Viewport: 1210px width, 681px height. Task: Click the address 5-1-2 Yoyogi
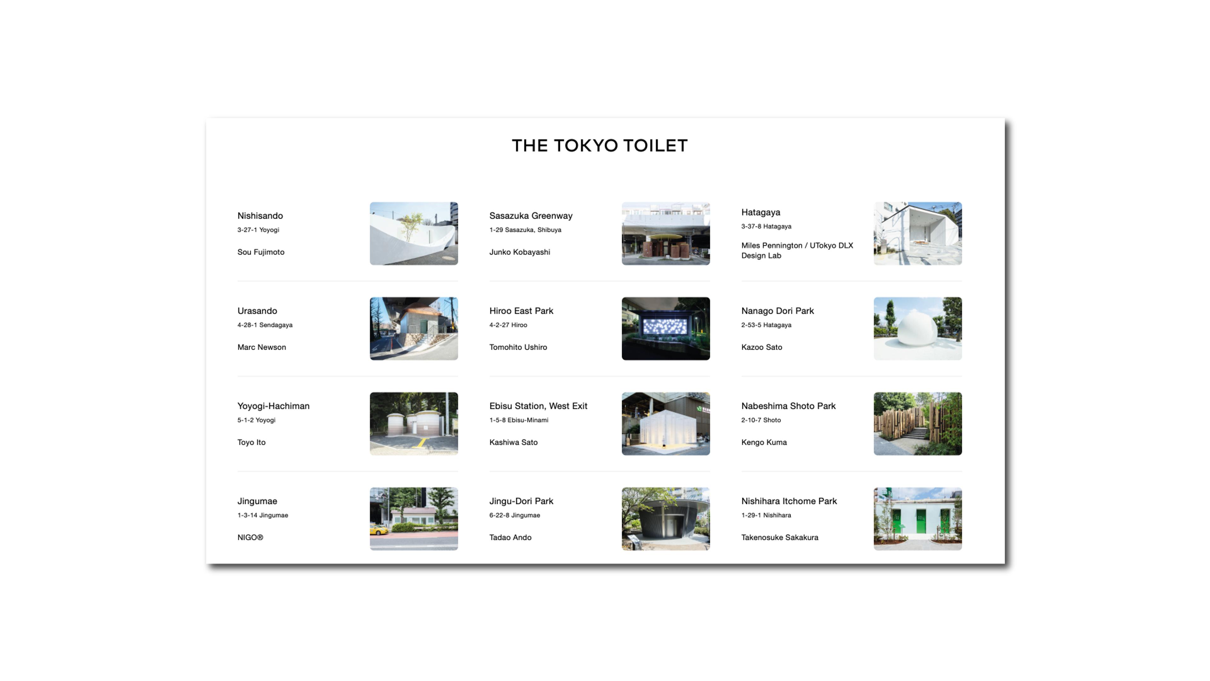[256, 420]
